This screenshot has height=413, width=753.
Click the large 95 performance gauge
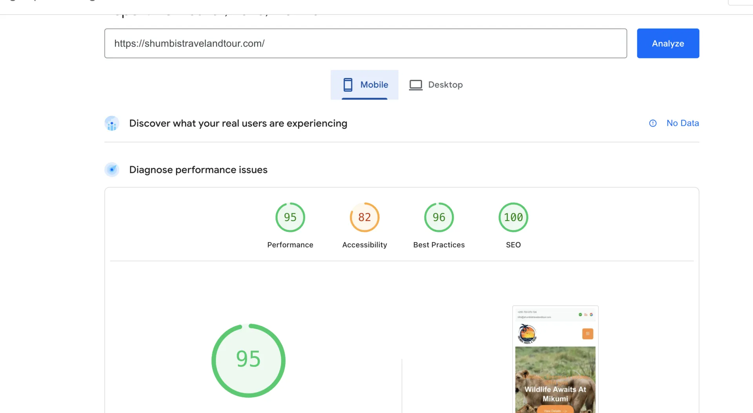[248, 360]
